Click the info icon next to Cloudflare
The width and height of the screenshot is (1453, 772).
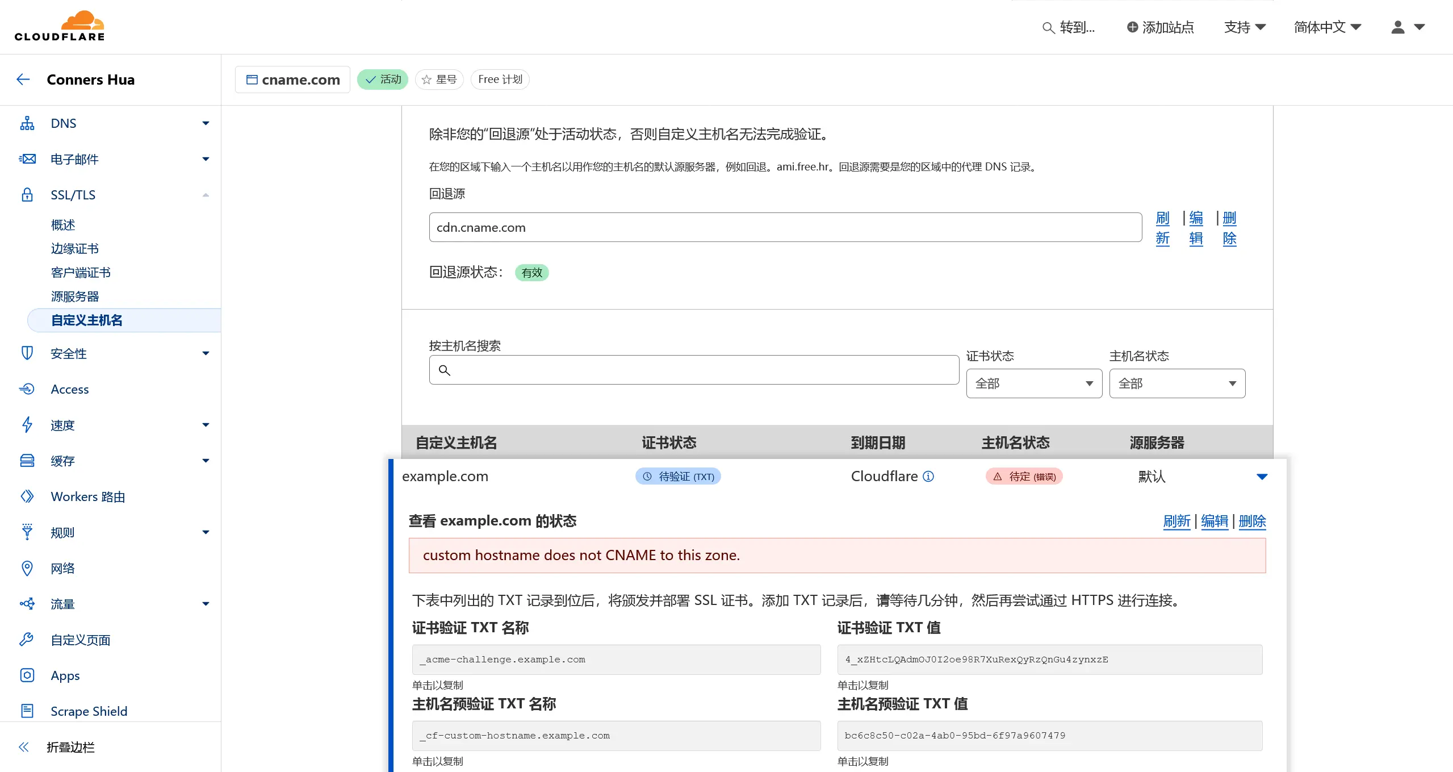(928, 477)
